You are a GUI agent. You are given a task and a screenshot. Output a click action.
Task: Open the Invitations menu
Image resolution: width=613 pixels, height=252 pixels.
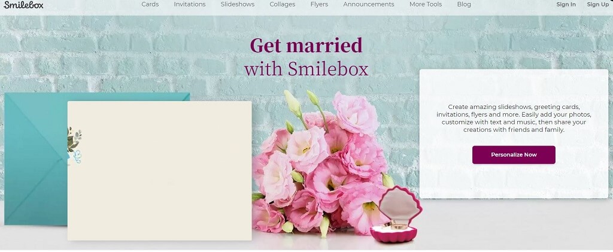click(x=190, y=4)
